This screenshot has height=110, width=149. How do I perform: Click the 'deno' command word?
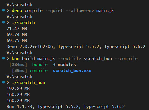click(x=17, y=11)
